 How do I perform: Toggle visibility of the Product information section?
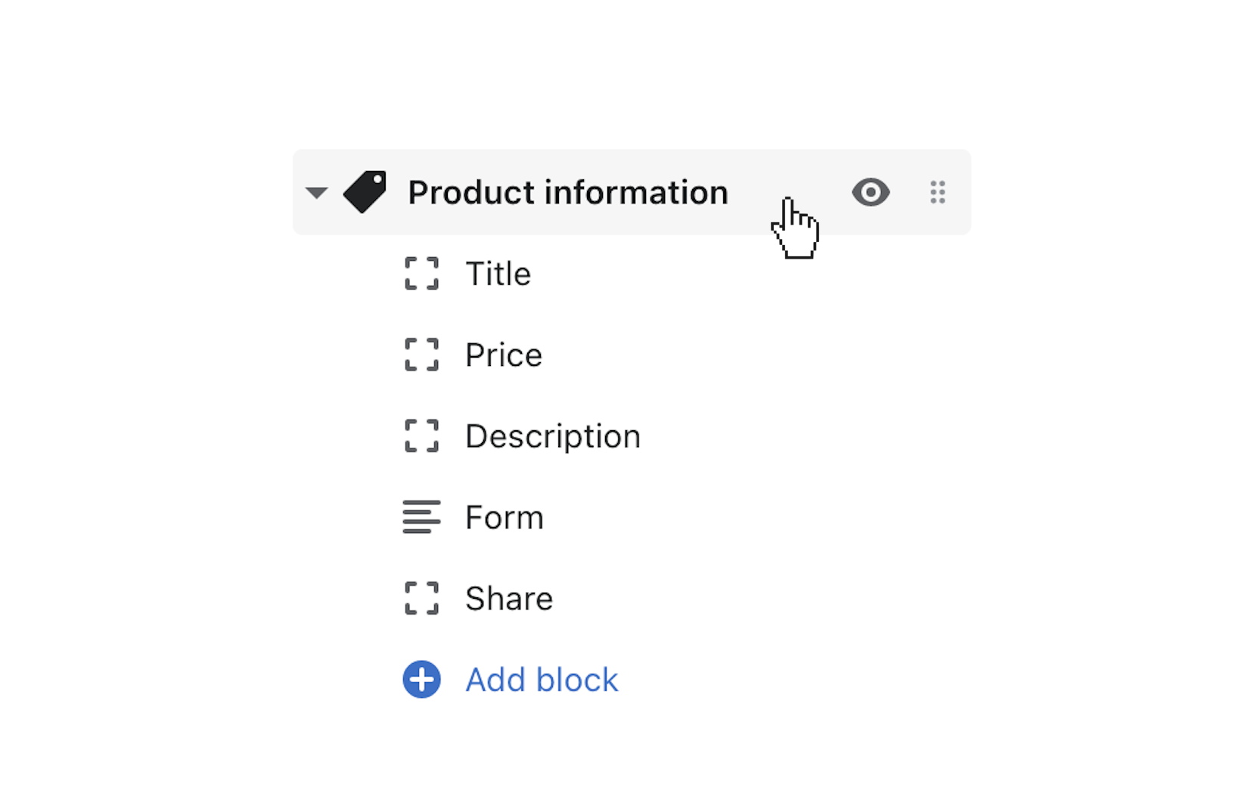[x=871, y=192]
